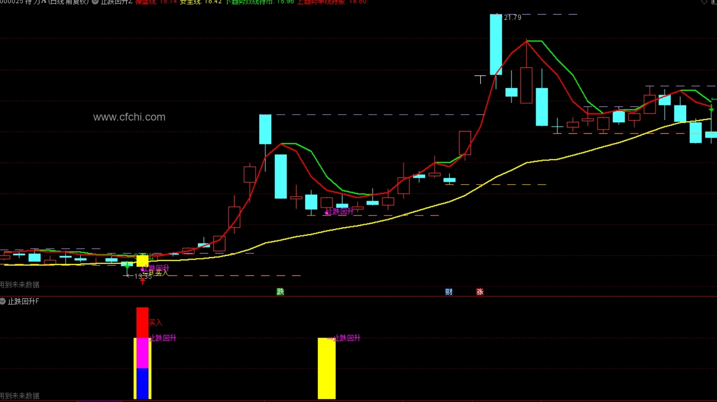Click 止跌回升 label beside magenta bar
This screenshot has width=717, height=402.
coord(163,338)
